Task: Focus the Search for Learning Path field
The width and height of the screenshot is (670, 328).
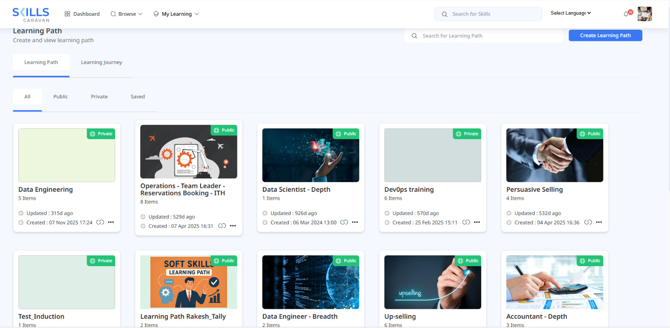Action: (484, 36)
